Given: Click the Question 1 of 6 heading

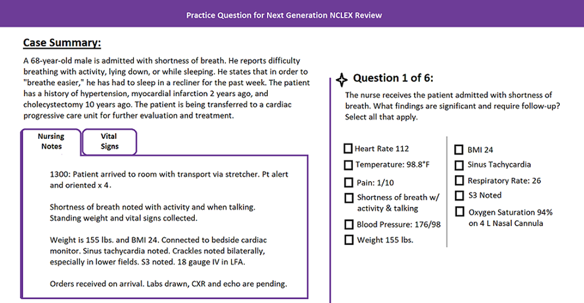Looking at the screenshot, I should pyautogui.click(x=393, y=78).
